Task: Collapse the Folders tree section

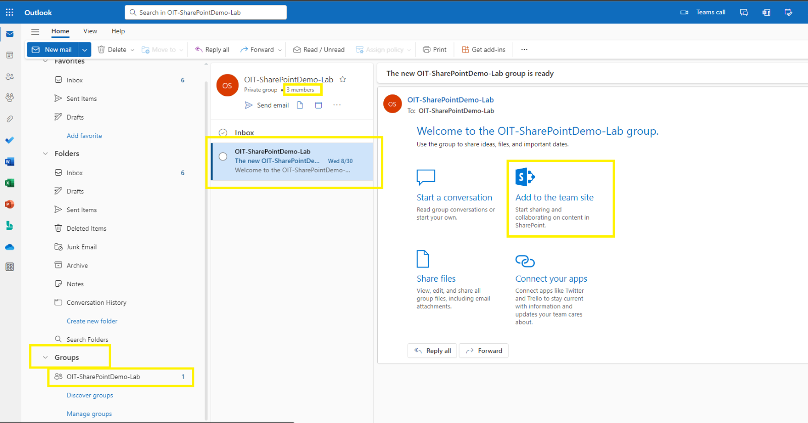Action: point(45,153)
